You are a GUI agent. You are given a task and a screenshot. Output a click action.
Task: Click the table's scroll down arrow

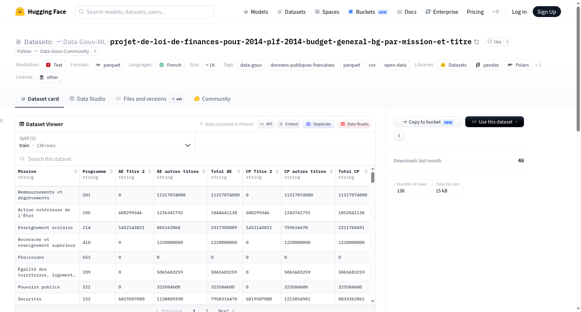click(x=373, y=301)
